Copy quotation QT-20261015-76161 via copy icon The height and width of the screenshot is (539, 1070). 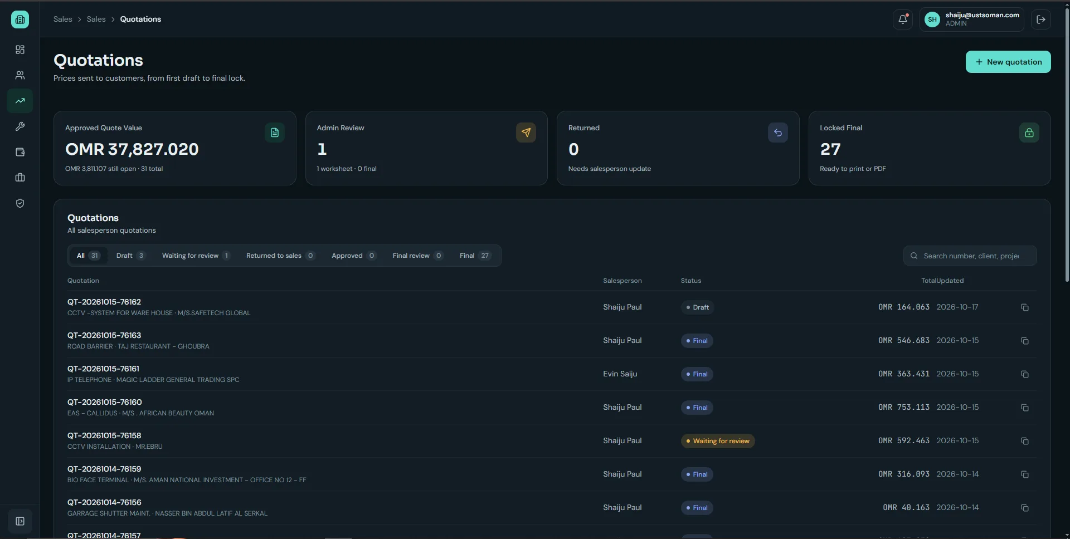tap(1025, 374)
